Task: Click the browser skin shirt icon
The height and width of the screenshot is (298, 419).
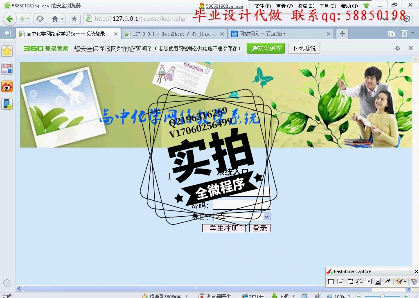Action: (366, 6)
